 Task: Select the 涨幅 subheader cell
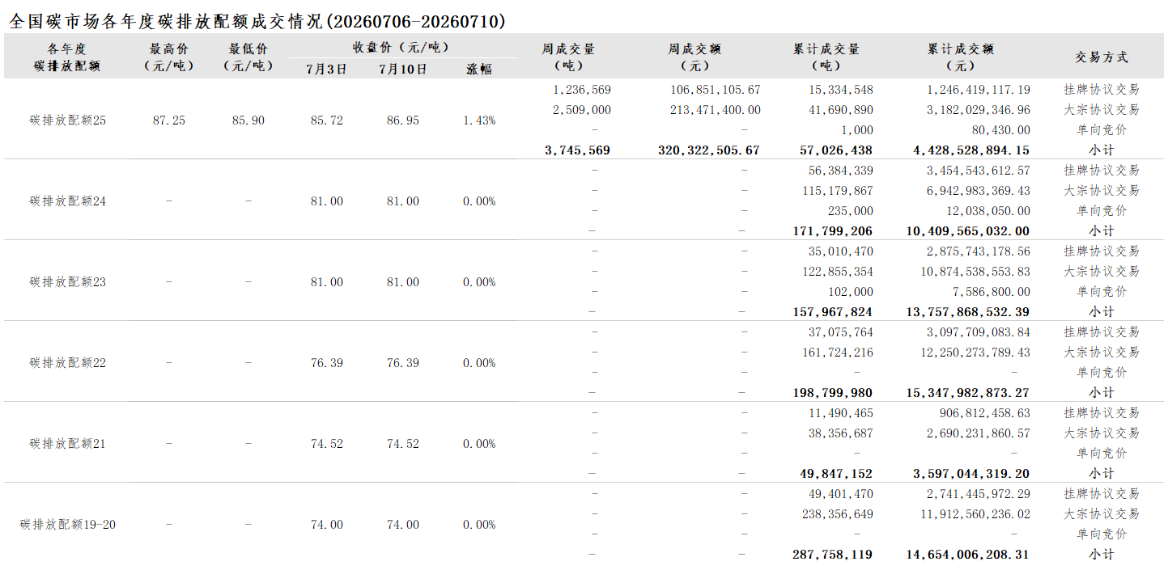pyautogui.click(x=479, y=70)
